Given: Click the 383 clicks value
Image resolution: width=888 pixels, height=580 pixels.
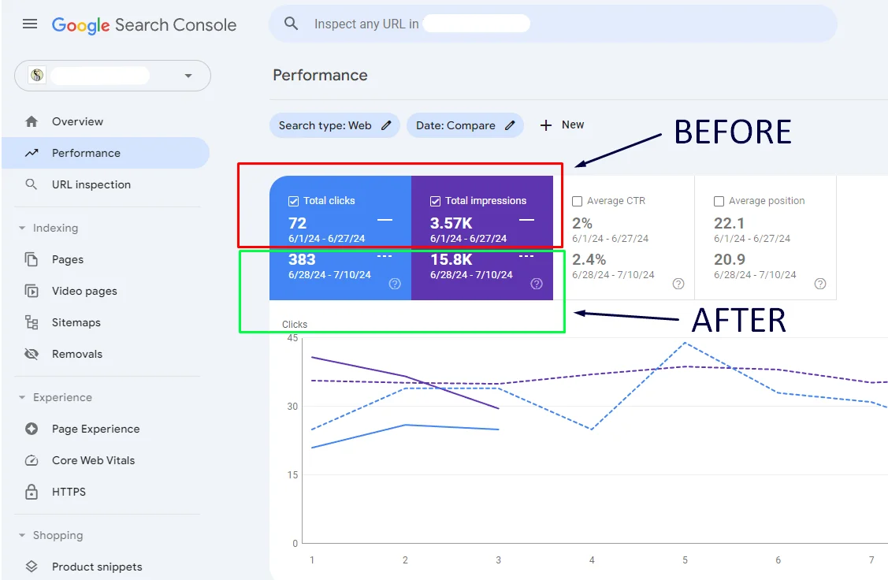Looking at the screenshot, I should [x=302, y=259].
